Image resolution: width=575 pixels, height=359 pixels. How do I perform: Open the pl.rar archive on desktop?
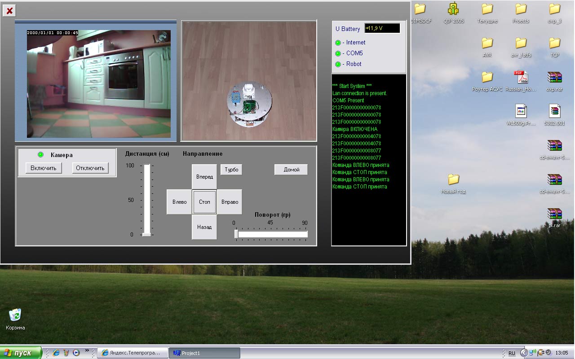tap(554, 214)
